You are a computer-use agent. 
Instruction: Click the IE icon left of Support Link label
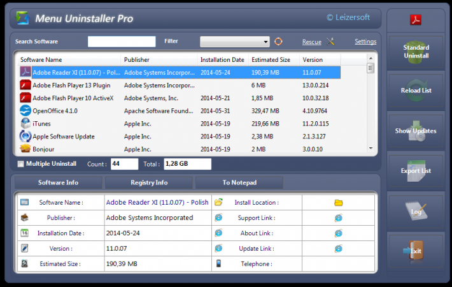coord(218,217)
